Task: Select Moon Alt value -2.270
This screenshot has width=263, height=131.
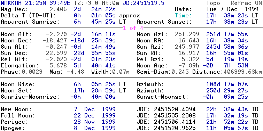Action: tap(56, 34)
